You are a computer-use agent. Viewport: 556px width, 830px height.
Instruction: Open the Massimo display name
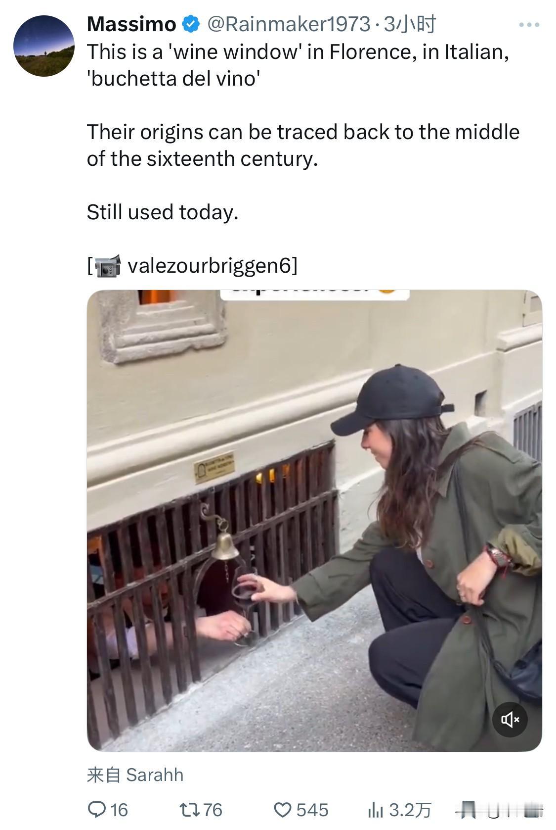pos(131,24)
